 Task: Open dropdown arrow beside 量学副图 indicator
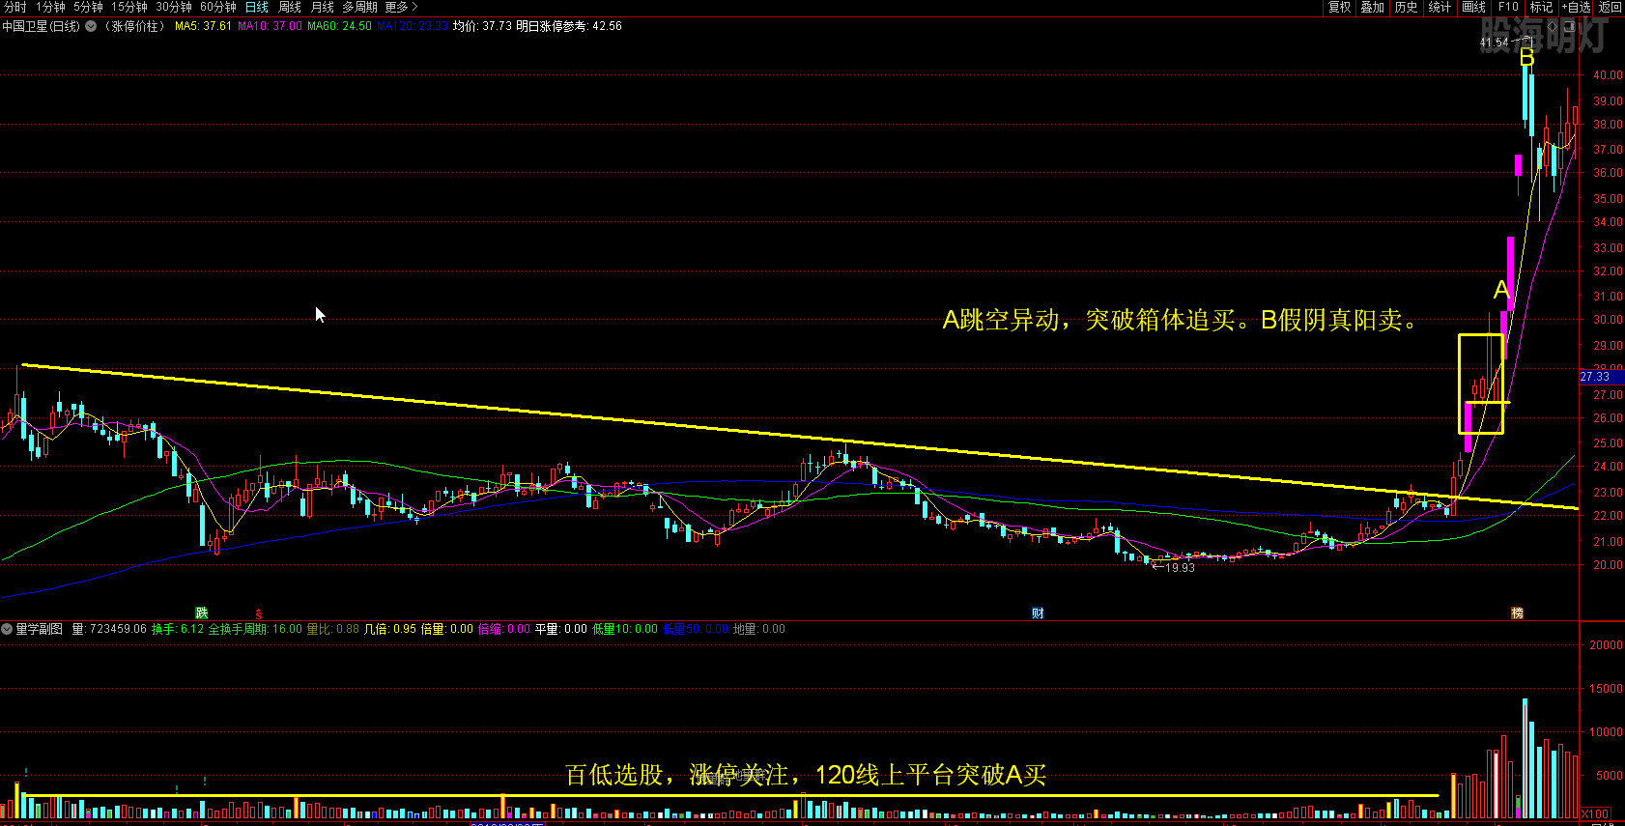[x=7, y=629]
